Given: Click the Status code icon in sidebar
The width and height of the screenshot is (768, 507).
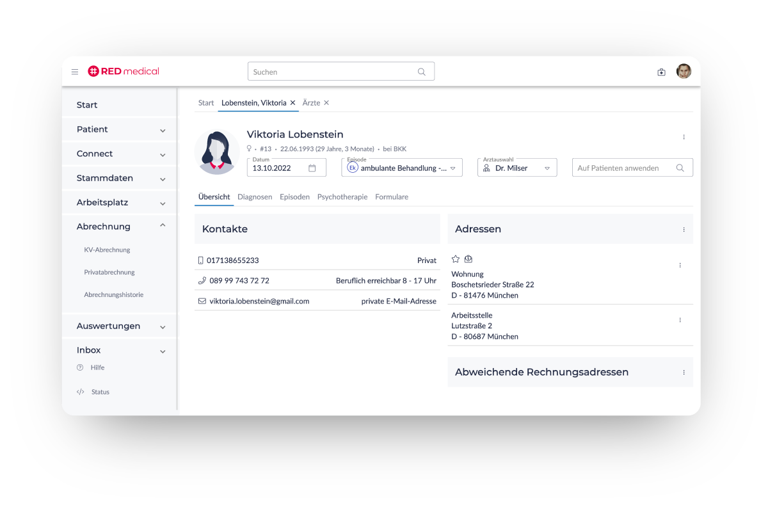Looking at the screenshot, I should pos(80,392).
